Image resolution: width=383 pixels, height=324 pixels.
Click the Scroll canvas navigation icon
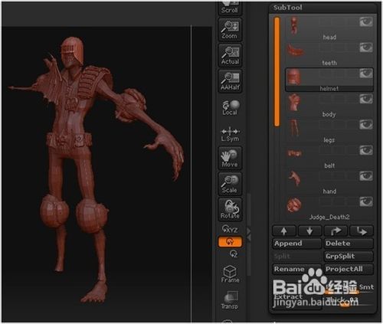230,8
